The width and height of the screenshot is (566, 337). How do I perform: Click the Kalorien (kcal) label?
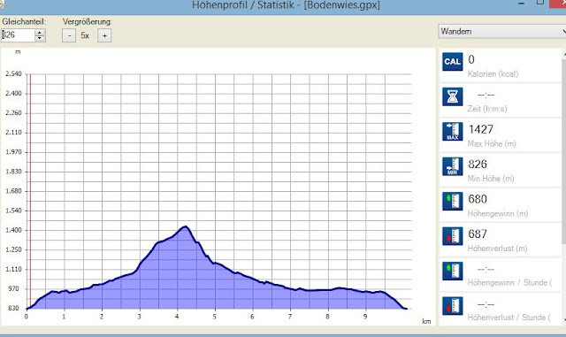493,74
